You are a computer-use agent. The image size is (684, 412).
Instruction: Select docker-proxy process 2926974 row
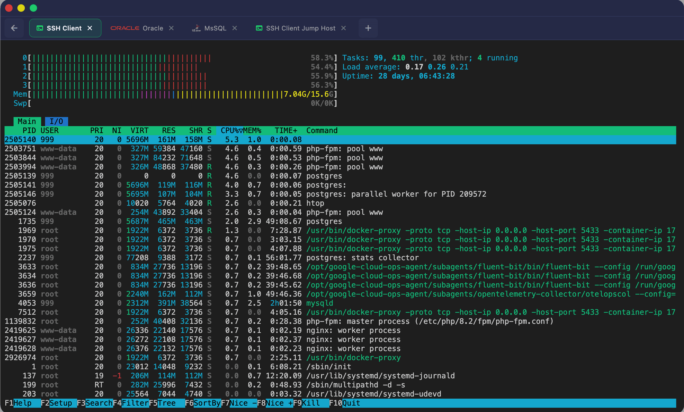click(340, 357)
